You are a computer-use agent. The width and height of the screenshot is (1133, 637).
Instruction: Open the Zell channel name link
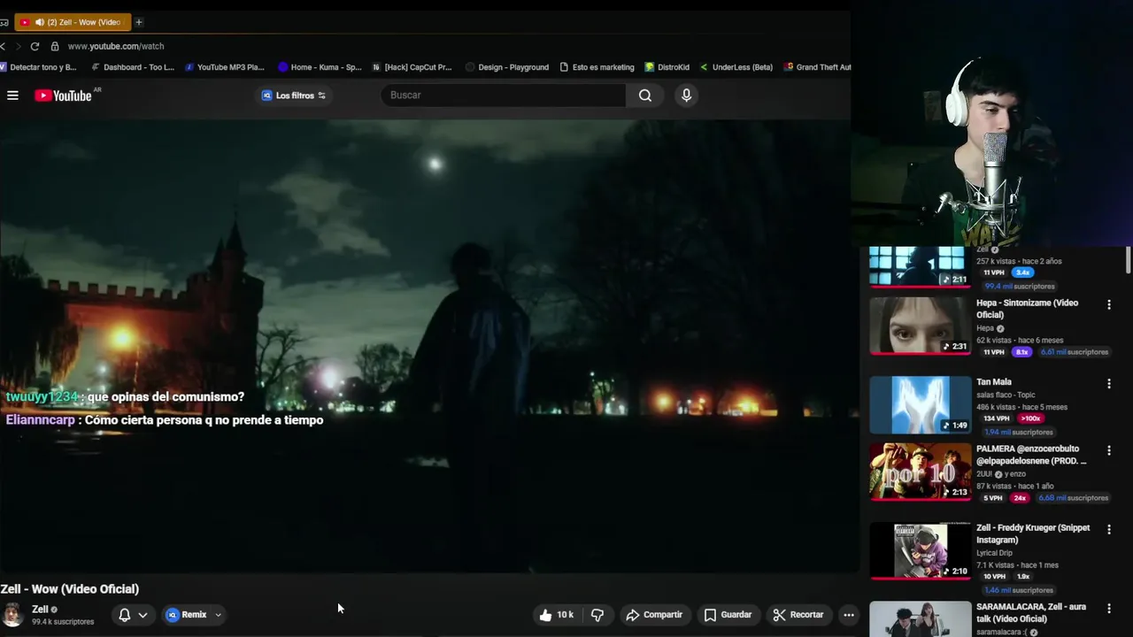[40, 610]
